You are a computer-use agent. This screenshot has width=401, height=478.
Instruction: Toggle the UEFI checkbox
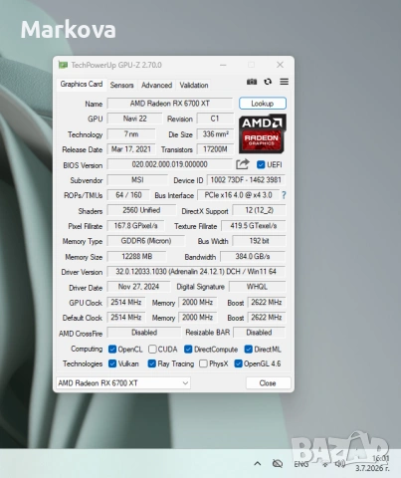[x=261, y=164]
